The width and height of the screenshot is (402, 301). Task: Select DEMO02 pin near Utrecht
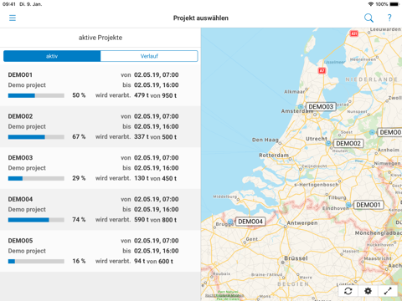point(328,143)
